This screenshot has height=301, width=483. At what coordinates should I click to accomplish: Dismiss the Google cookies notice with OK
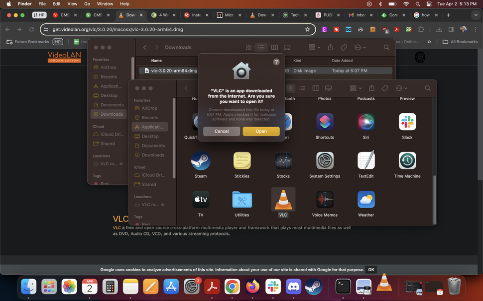point(370,269)
